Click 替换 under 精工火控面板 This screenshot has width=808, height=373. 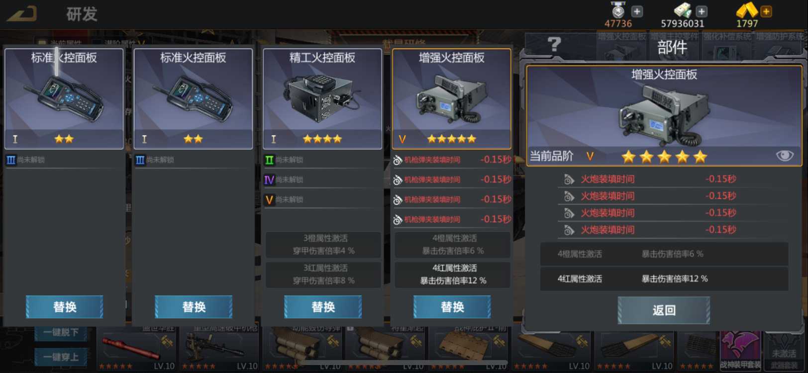point(323,307)
